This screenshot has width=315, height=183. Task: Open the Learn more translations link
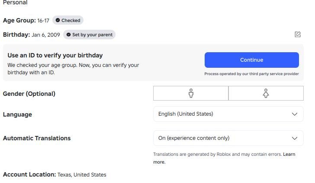coord(224,158)
